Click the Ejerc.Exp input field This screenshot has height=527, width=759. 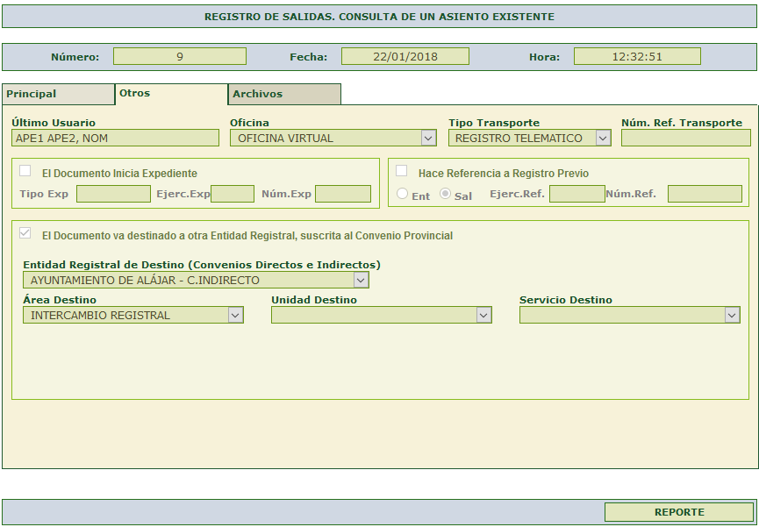pyautogui.click(x=233, y=194)
